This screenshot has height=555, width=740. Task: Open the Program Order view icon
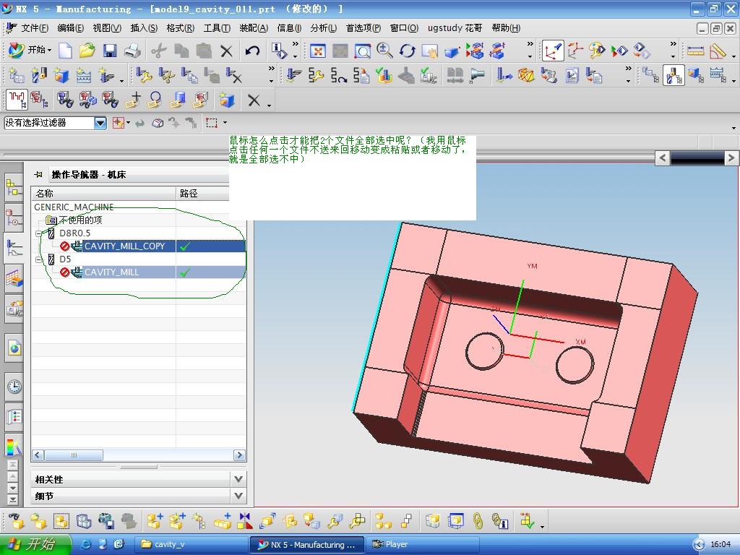tap(651, 75)
